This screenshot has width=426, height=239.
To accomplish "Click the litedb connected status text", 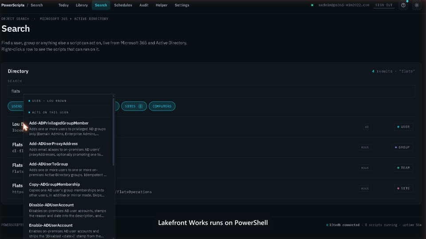I will (344, 225).
